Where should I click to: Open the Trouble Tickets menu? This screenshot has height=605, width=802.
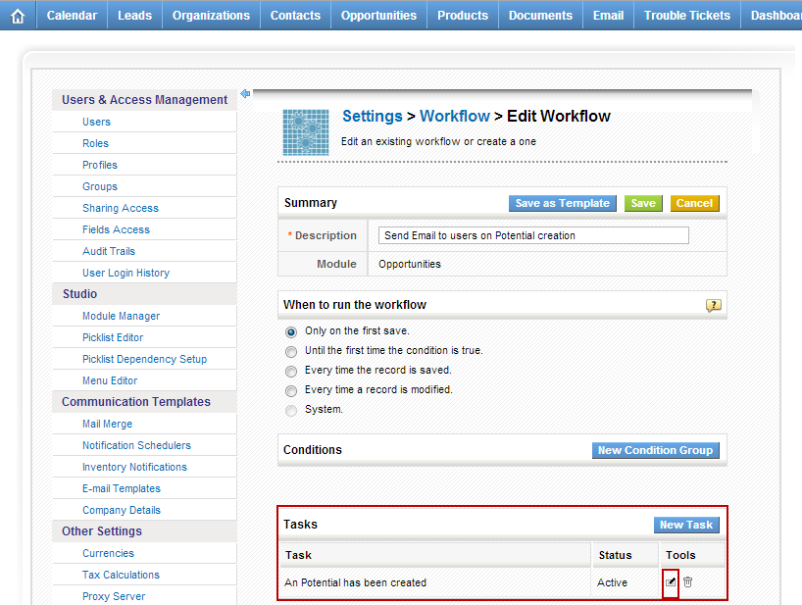point(687,16)
